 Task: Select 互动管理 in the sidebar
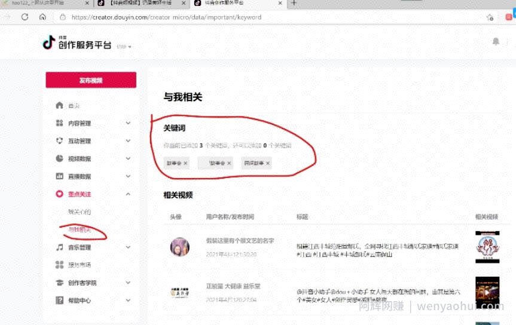point(80,141)
